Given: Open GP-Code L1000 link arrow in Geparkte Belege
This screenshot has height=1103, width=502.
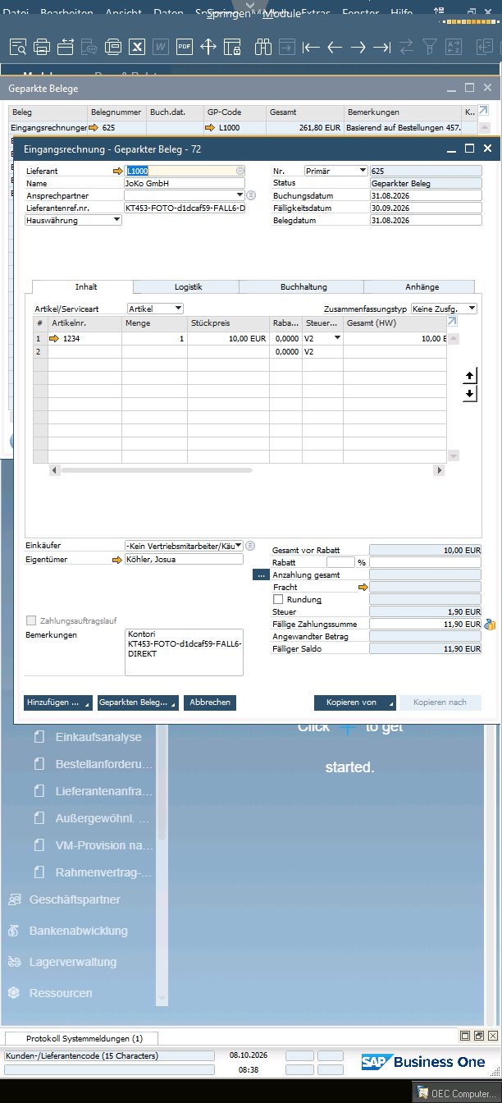Looking at the screenshot, I should (x=211, y=128).
